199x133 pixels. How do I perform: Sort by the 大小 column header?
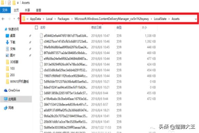(144, 28)
